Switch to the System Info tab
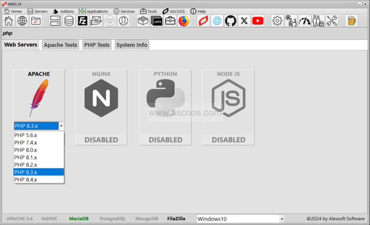Screen dimensions: 370x225 pos(132,45)
